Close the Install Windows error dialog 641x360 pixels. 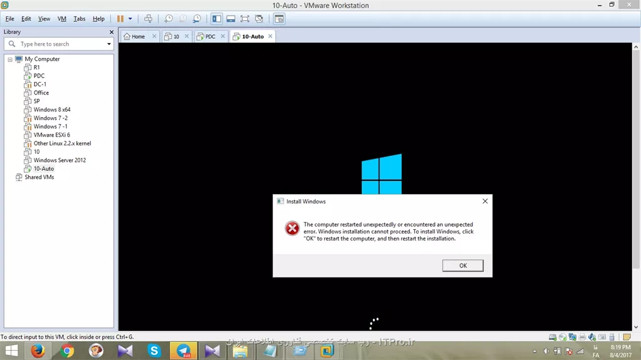pyautogui.click(x=485, y=201)
